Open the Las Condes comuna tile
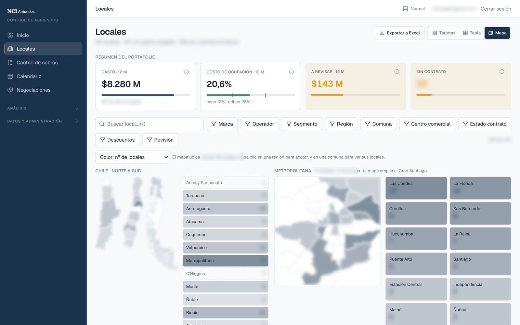 click(x=416, y=188)
